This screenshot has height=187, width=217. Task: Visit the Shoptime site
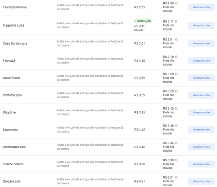pyautogui.click(x=201, y=113)
